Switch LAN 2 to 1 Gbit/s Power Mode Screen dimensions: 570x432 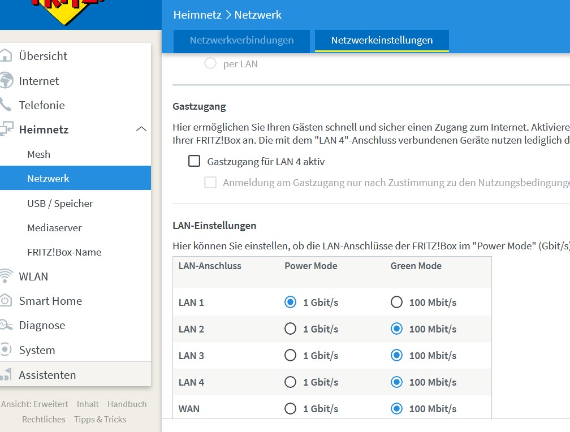coord(291,329)
